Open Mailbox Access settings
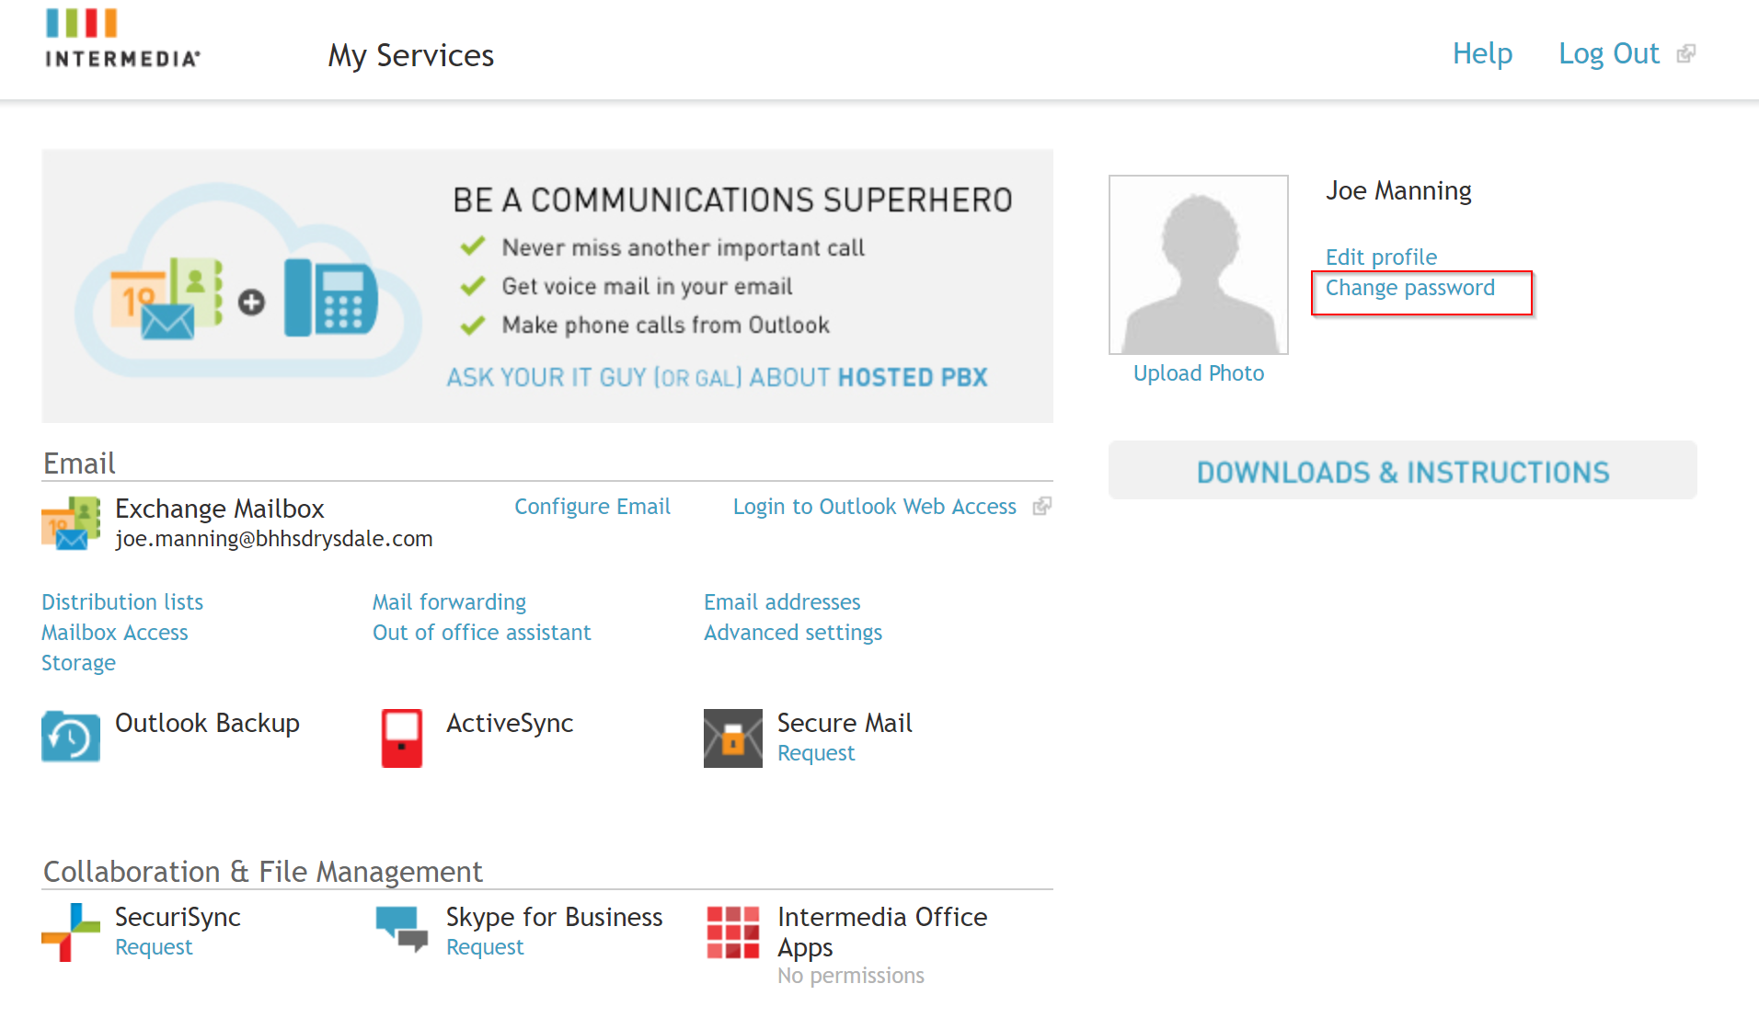Image resolution: width=1759 pixels, height=1018 pixels. (x=115, y=633)
